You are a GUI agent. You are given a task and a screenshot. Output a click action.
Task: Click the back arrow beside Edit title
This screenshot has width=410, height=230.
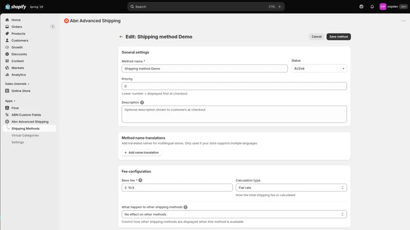point(121,37)
